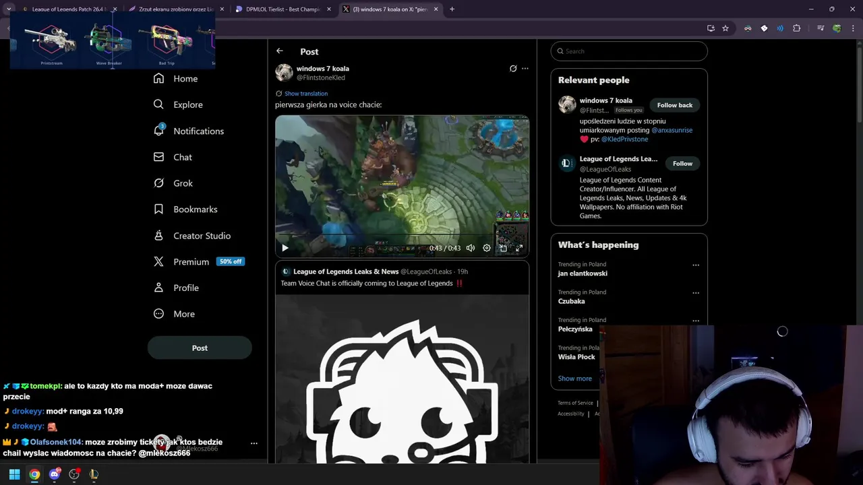
Task: Play the video again
Action: tap(285, 248)
